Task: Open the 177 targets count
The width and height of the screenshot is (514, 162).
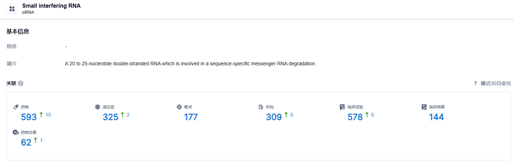Action: pos(191,117)
